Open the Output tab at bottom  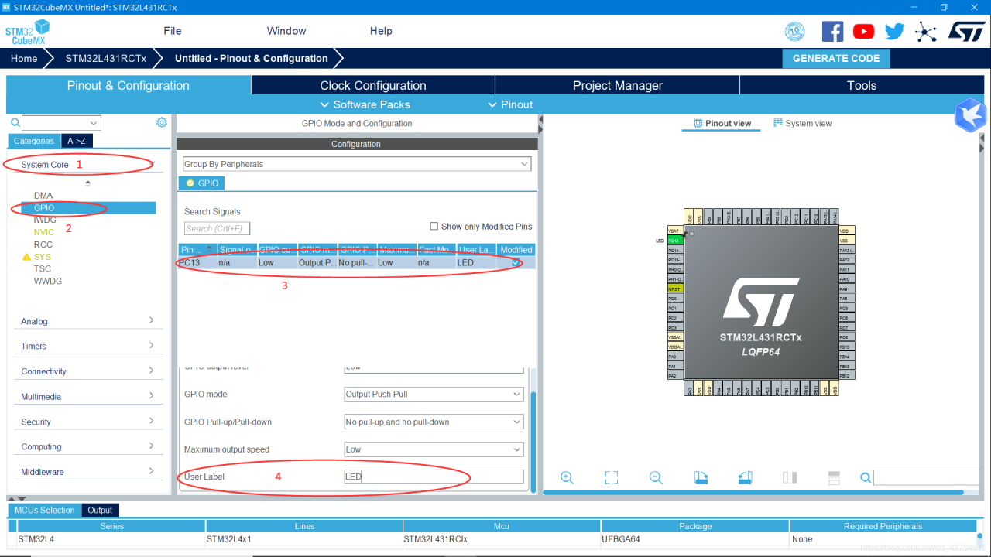coord(100,510)
